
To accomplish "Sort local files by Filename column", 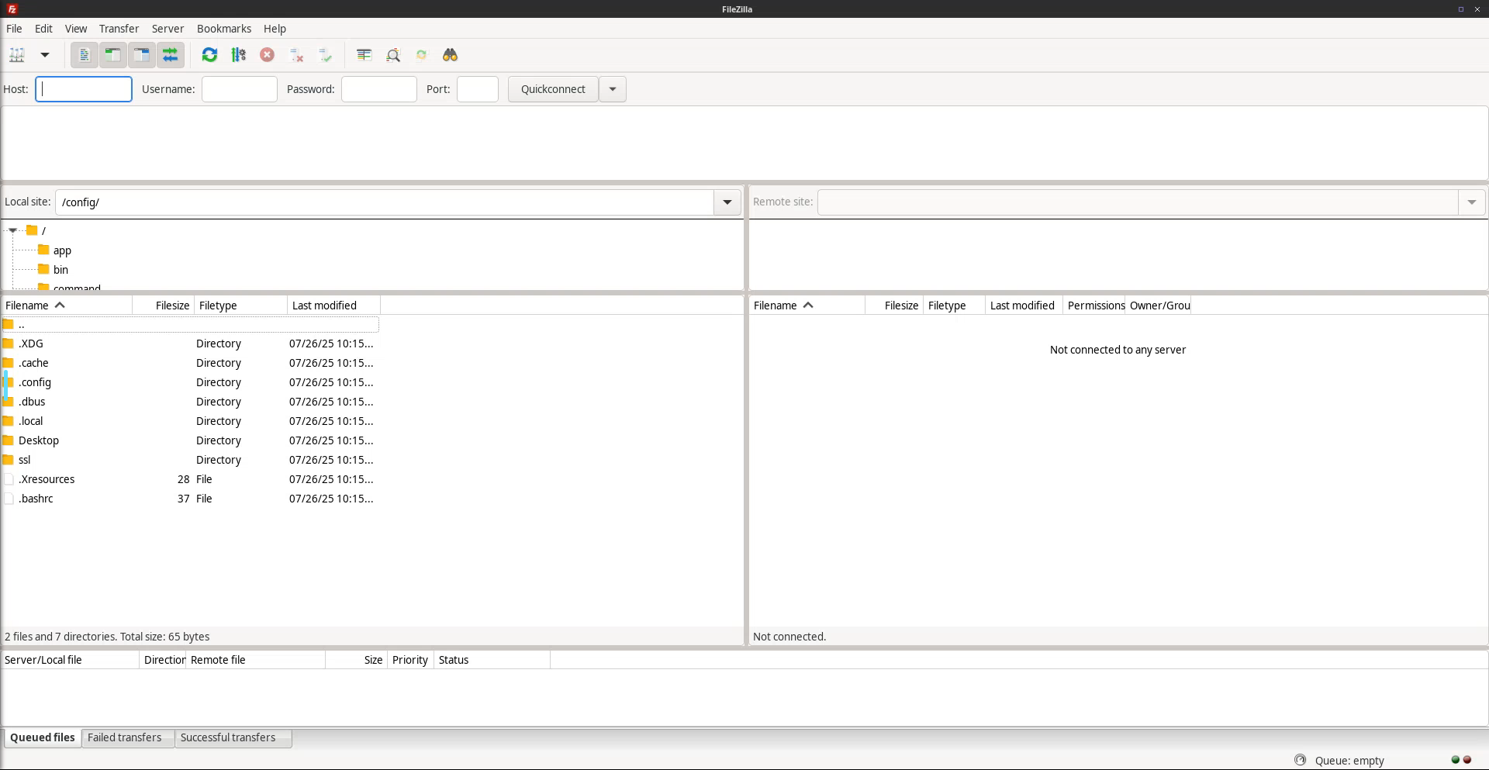I will pos(67,306).
